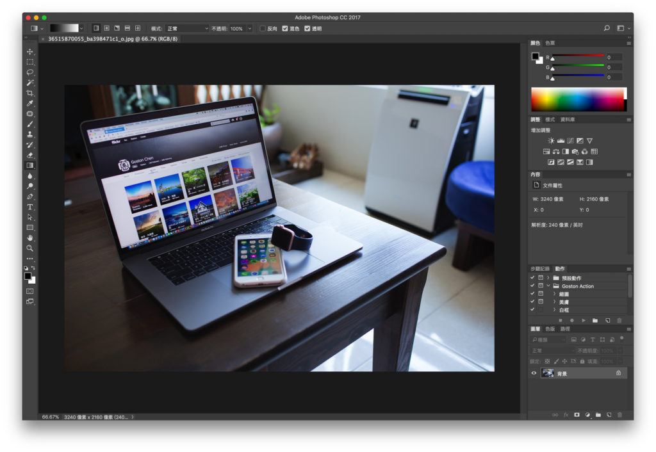Collapse the Goston Action set

pos(548,286)
